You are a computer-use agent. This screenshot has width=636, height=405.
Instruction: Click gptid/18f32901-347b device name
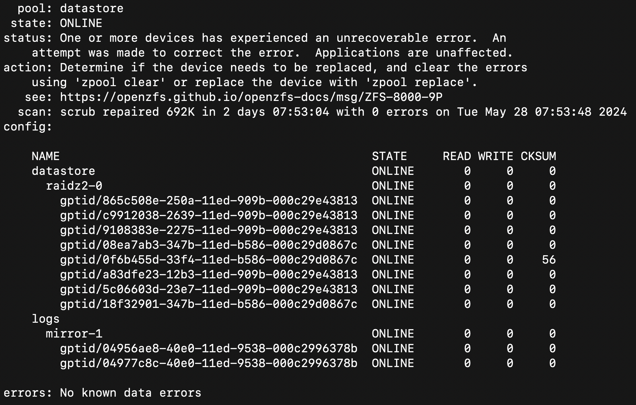(x=209, y=304)
